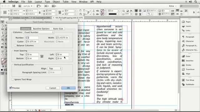
Task: Open the Stroke panel icon
Action: click(183, 65)
